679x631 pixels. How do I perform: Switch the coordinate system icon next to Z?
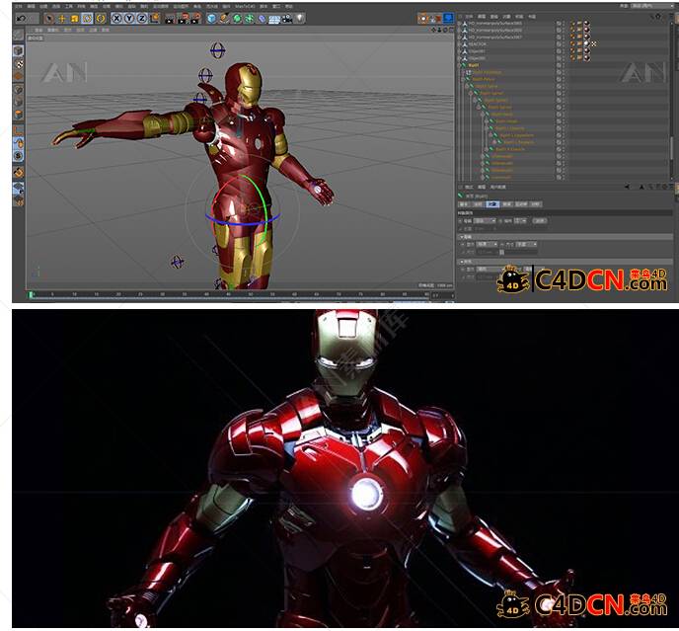pyautogui.click(x=155, y=18)
